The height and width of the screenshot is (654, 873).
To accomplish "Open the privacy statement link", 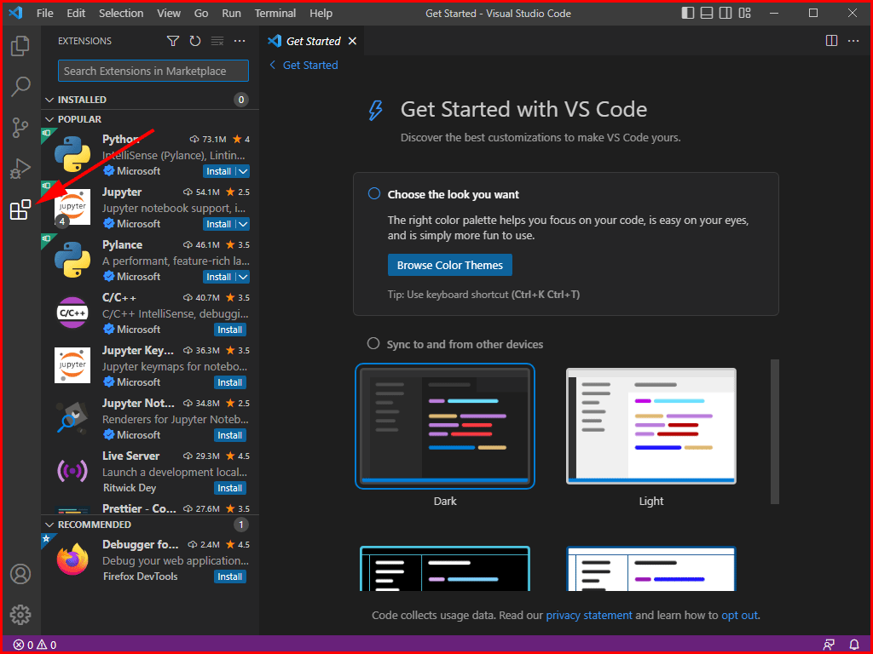I will tap(589, 616).
